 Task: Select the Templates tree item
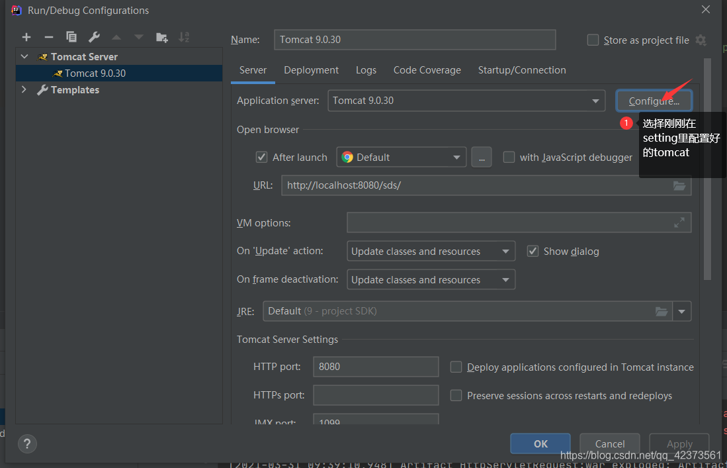coord(75,89)
